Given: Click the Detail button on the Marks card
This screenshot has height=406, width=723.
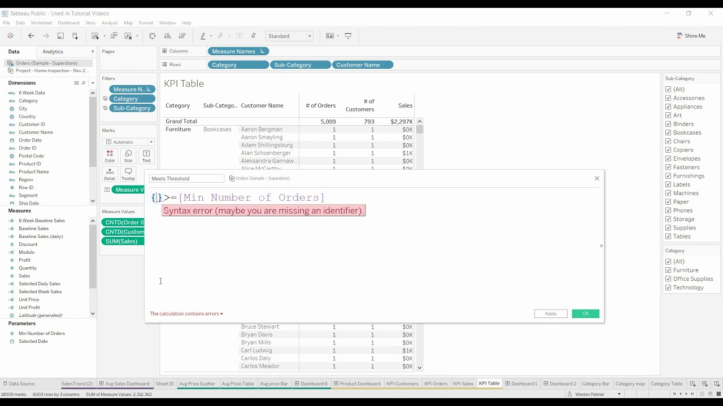Looking at the screenshot, I should (x=110, y=174).
